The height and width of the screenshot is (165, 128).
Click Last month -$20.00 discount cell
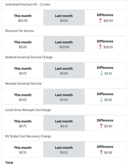[64, 44]
